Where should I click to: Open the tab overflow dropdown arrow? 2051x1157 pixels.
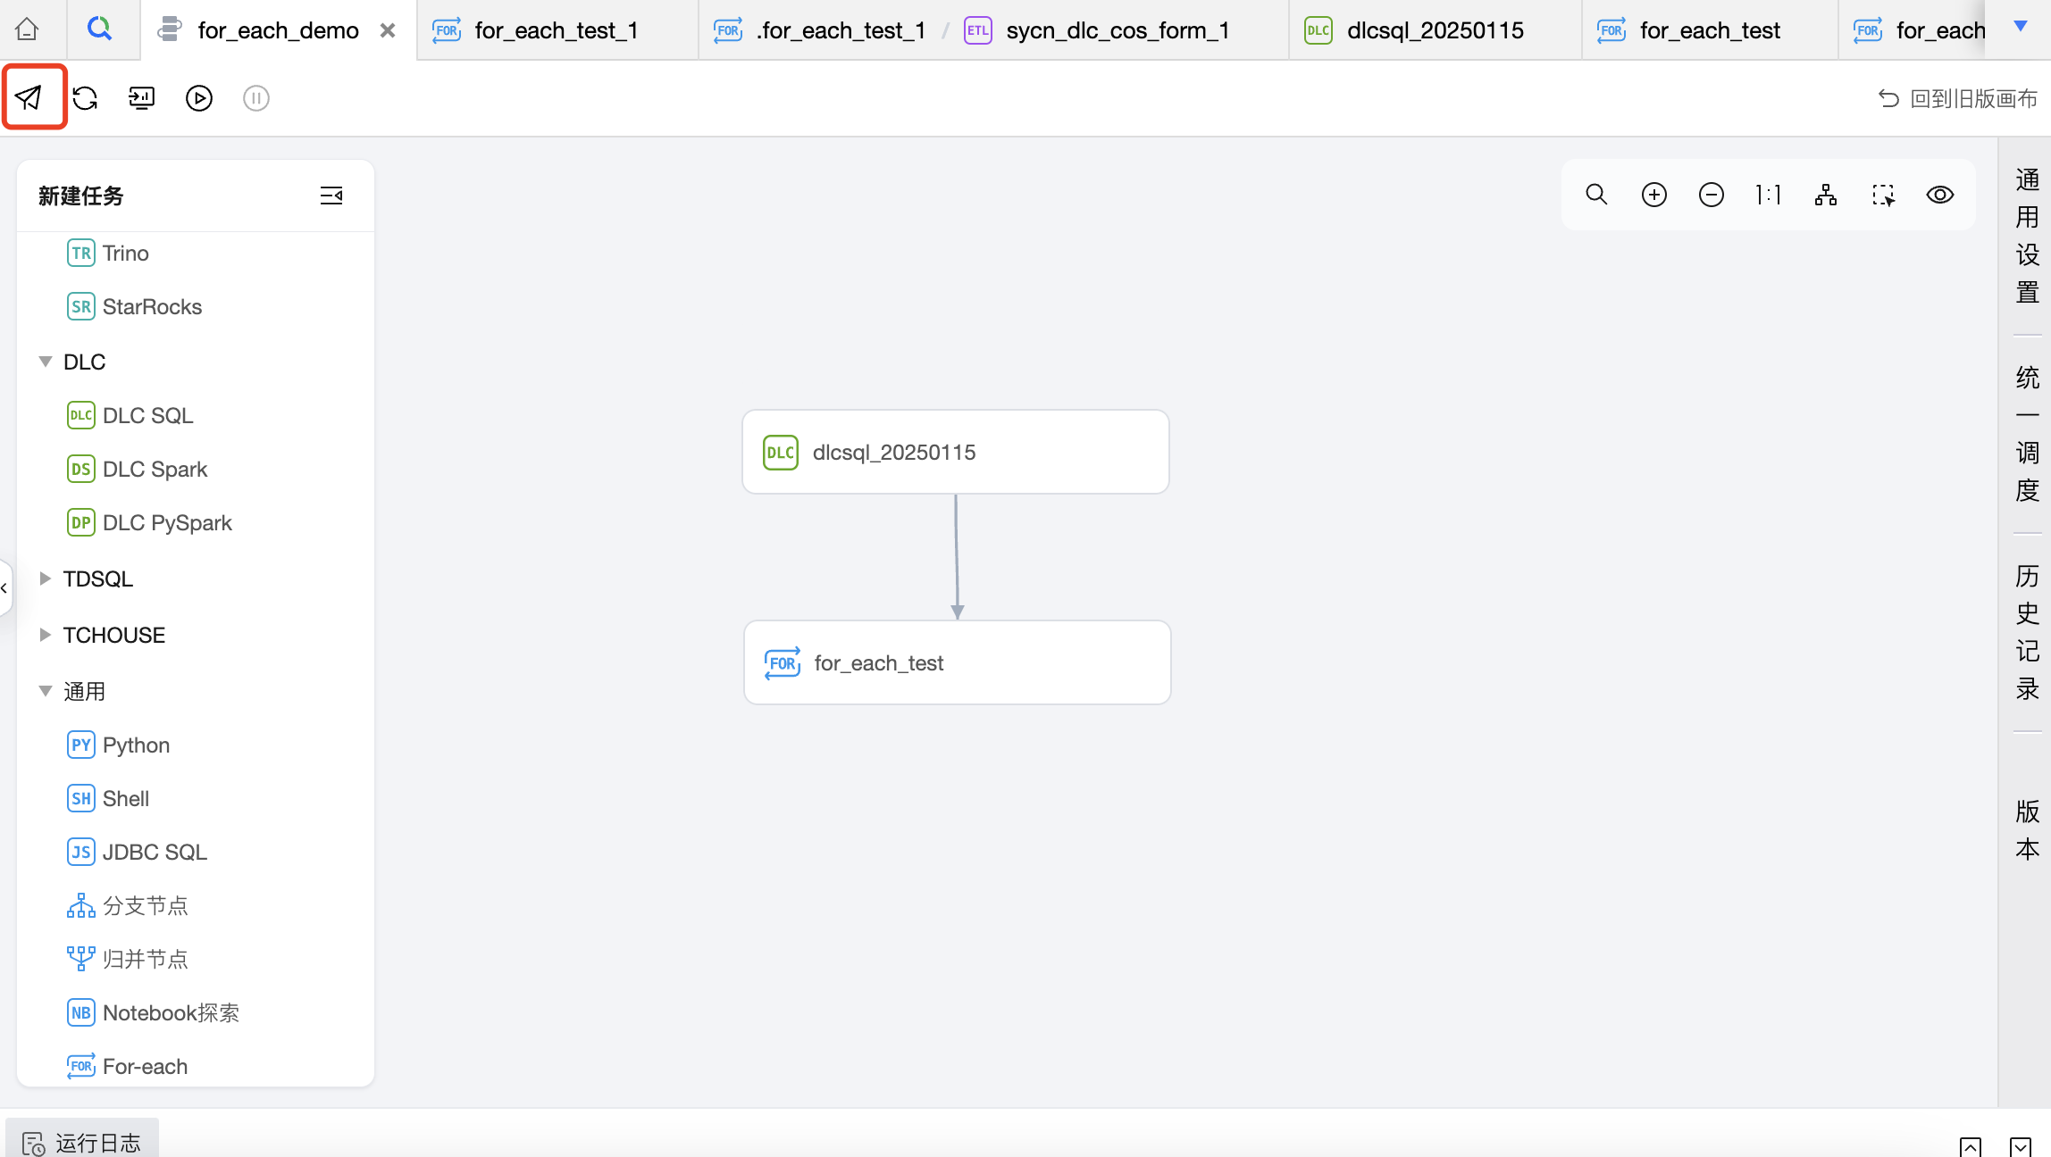[2021, 27]
